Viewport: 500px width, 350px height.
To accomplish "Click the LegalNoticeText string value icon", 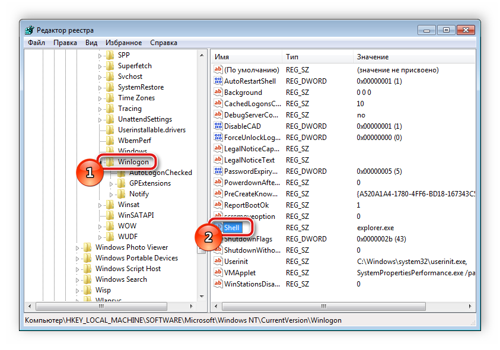I will 218,160.
